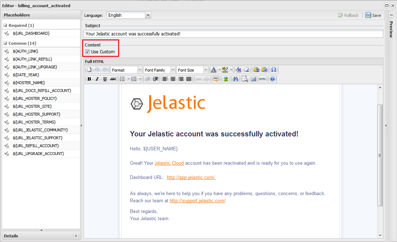Collapse the Common (14) group
The width and height of the screenshot is (397, 242).
point(5,43)
